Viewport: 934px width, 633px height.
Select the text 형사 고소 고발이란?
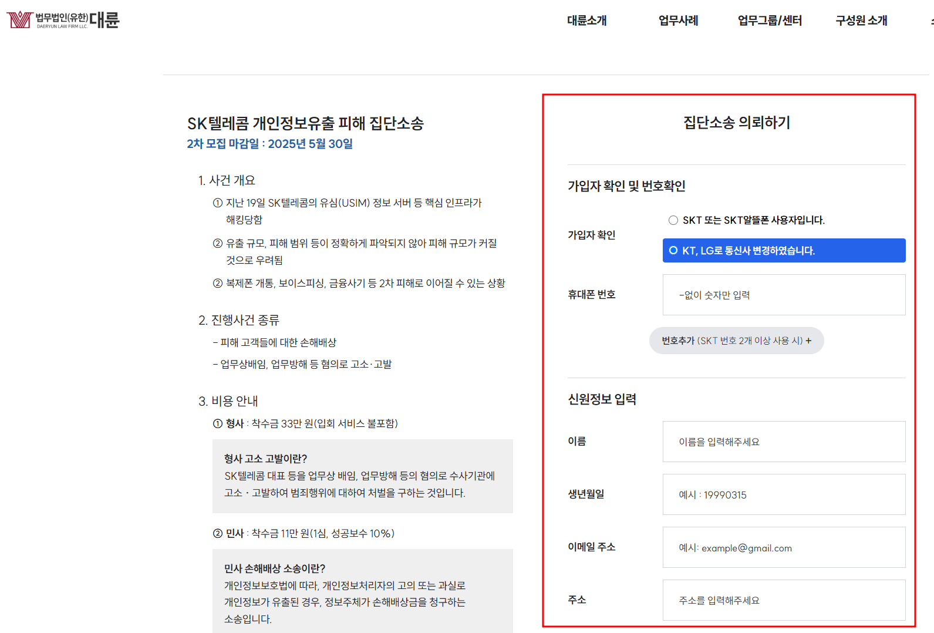[x=265, y=459]
